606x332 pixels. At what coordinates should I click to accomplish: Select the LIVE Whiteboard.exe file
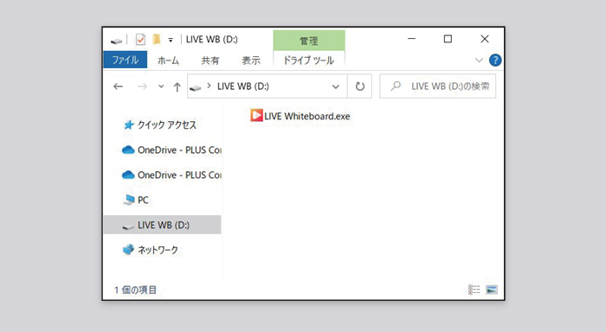[x=300, y=116]
